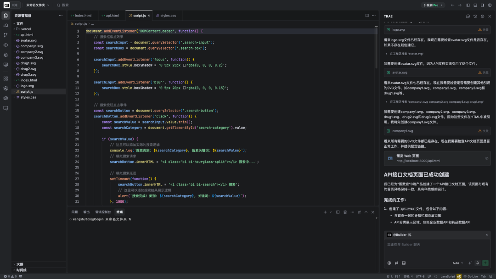496x279 pixels.
Task: Open the 调试控制台 debug console tab
Action: (103, 212)
